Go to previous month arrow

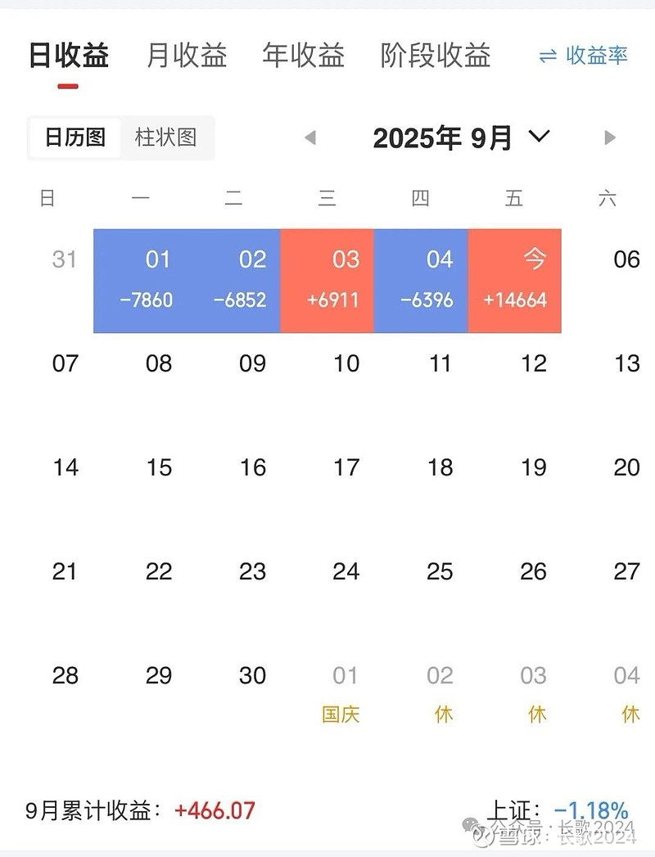click(310, 138)
